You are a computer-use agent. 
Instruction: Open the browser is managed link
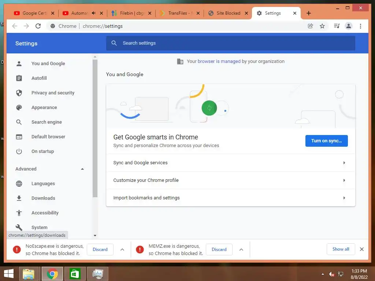(219, 61)
